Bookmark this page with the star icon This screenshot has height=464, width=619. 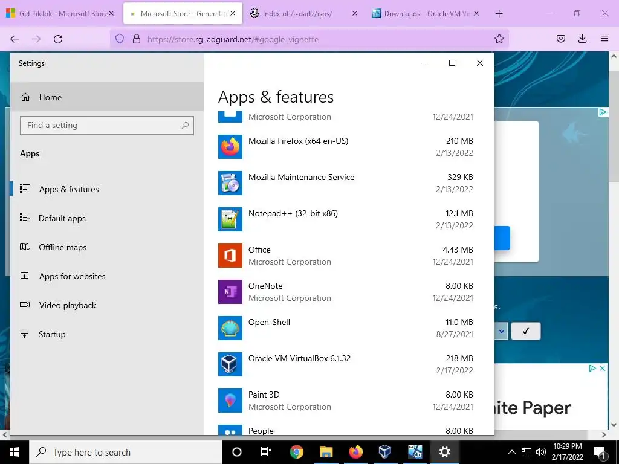click(x=499, y=39)
